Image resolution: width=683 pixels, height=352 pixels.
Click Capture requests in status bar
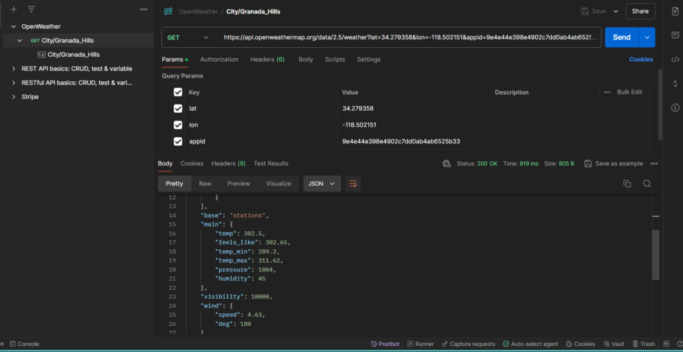pyautogui.click(x=468, y=344)
